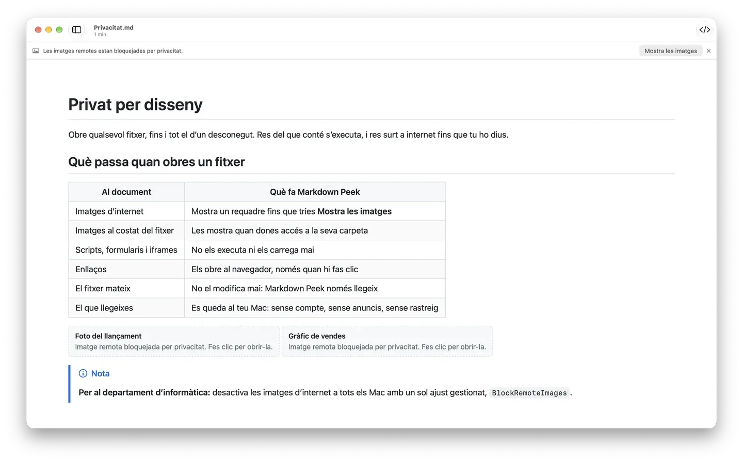Click the image icon in privacy banner
Screen dimensions: 743x464
point(36,51)
